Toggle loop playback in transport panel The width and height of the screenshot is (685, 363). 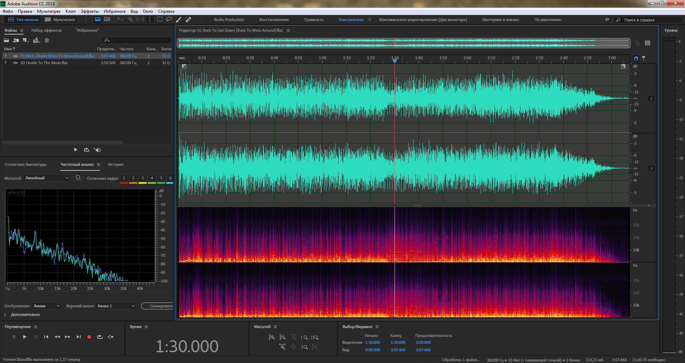pos(100,337)
